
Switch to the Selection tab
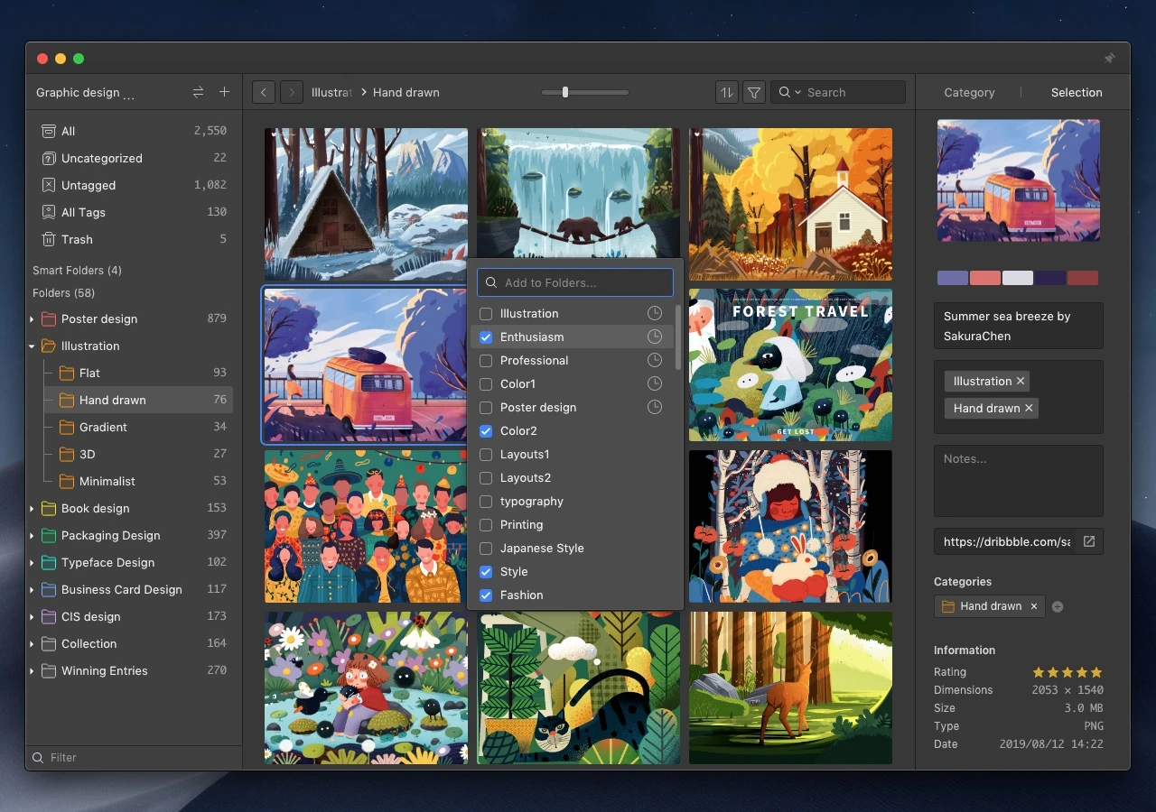(1077, 92)
